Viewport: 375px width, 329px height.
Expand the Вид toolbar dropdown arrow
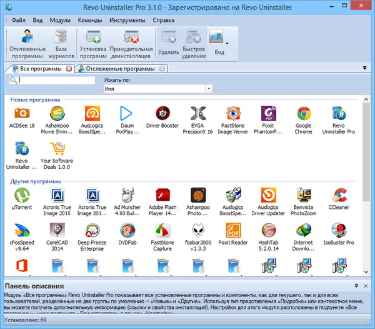pos(227,44)
